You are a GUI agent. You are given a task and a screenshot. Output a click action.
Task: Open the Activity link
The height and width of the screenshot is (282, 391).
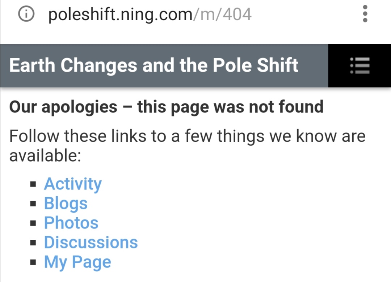73,185
